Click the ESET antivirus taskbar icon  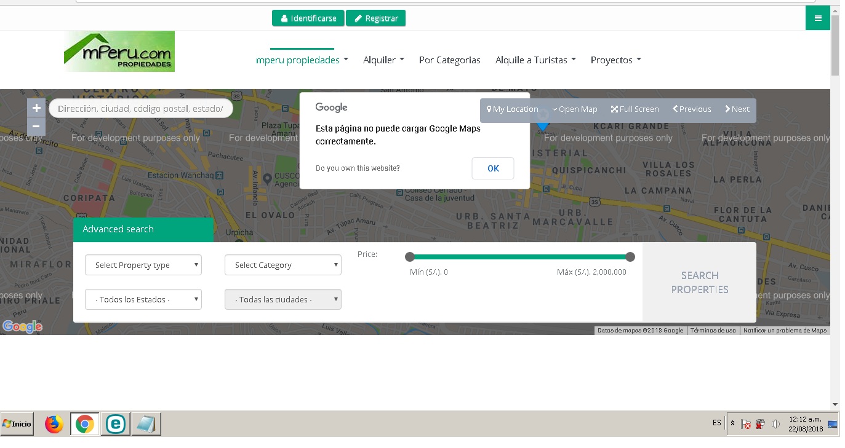116,424
